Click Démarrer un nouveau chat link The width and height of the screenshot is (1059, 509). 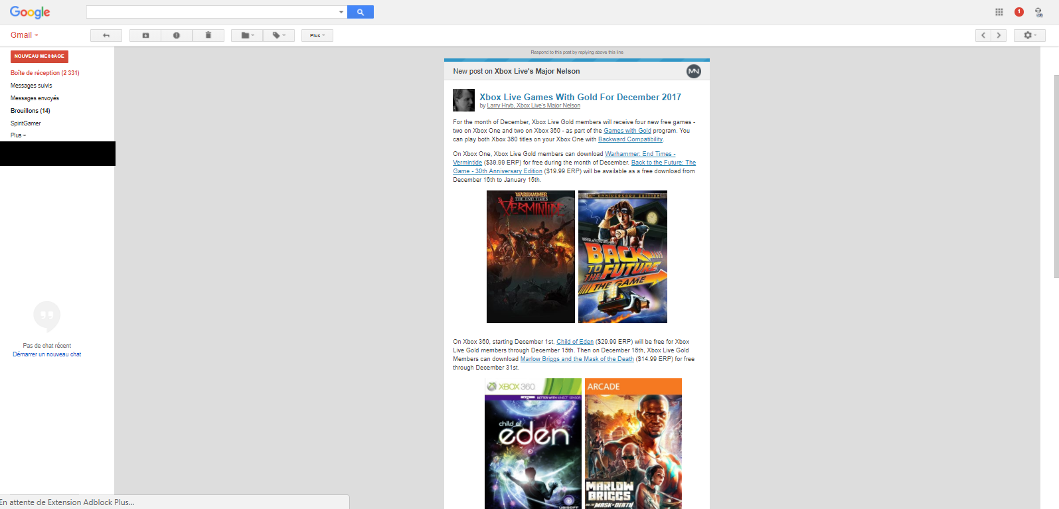[47, 354]
